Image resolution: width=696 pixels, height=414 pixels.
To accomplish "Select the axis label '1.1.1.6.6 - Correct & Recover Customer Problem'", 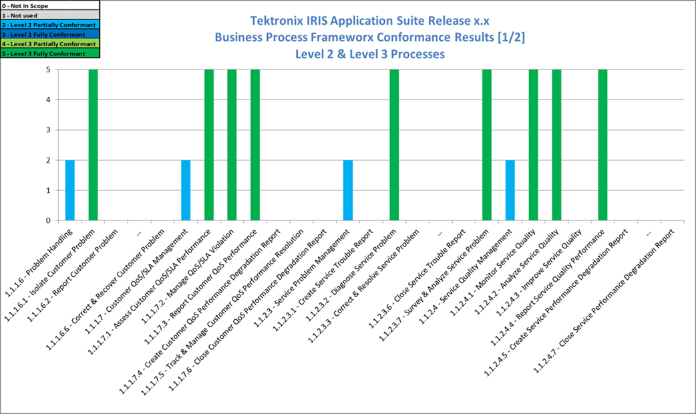I will coord(105,289).
